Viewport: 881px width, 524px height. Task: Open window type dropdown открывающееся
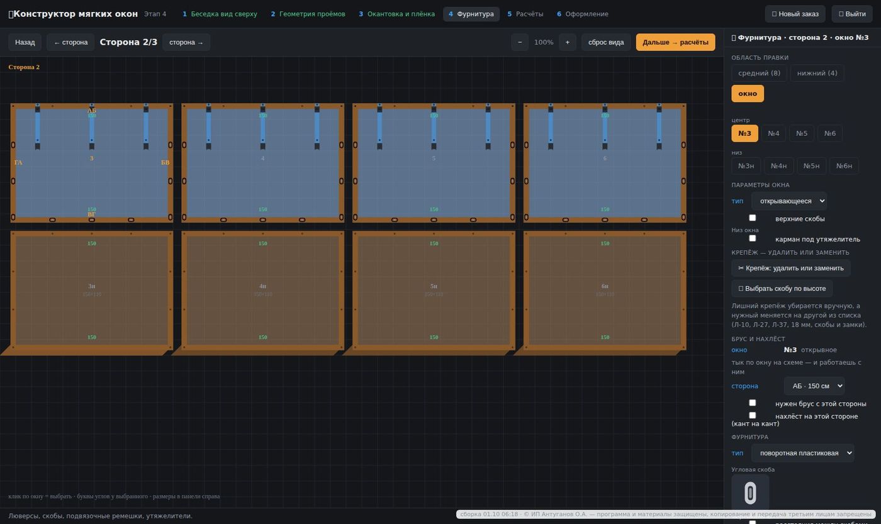tap(788, 201)
